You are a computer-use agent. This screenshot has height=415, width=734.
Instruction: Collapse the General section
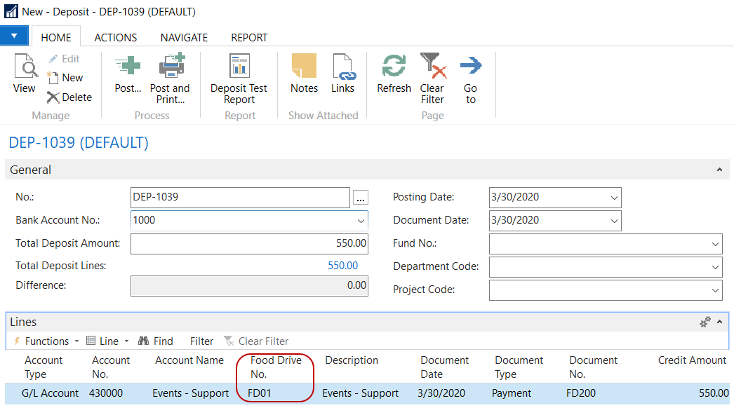[719, 170]
